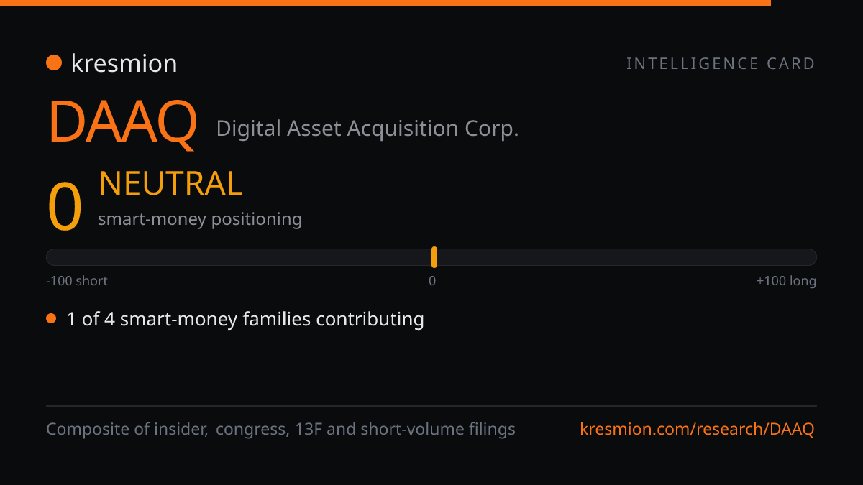863x485 pixels.
Task: Click the smart-money positioning subtitle
Action: [x=200, y=219]
